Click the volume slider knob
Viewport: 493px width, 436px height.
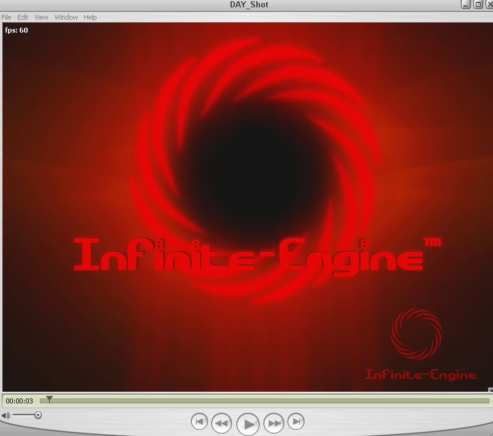click(38, 416)
